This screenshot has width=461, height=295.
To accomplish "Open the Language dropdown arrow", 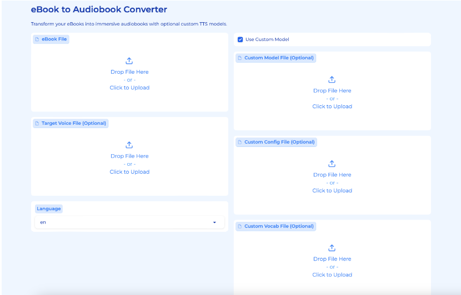I will point(214,222).
